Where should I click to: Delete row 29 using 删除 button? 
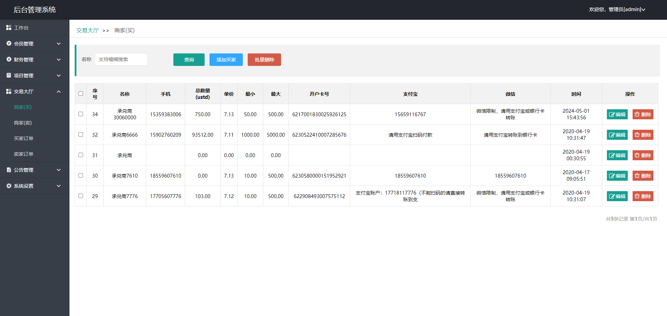coord(643,196)
